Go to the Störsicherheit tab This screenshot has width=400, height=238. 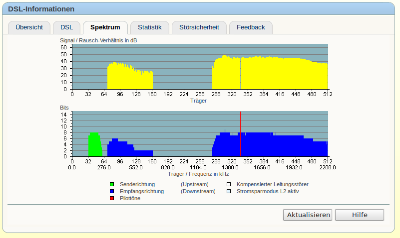[199, 27]
